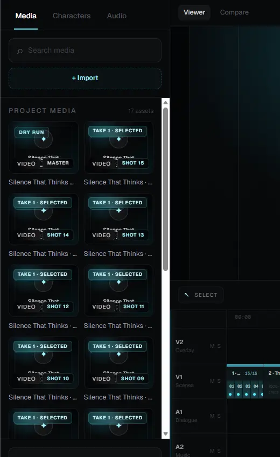Click the PROJECT MEDIA heading

pyautogui.click(x=43, y=111)
